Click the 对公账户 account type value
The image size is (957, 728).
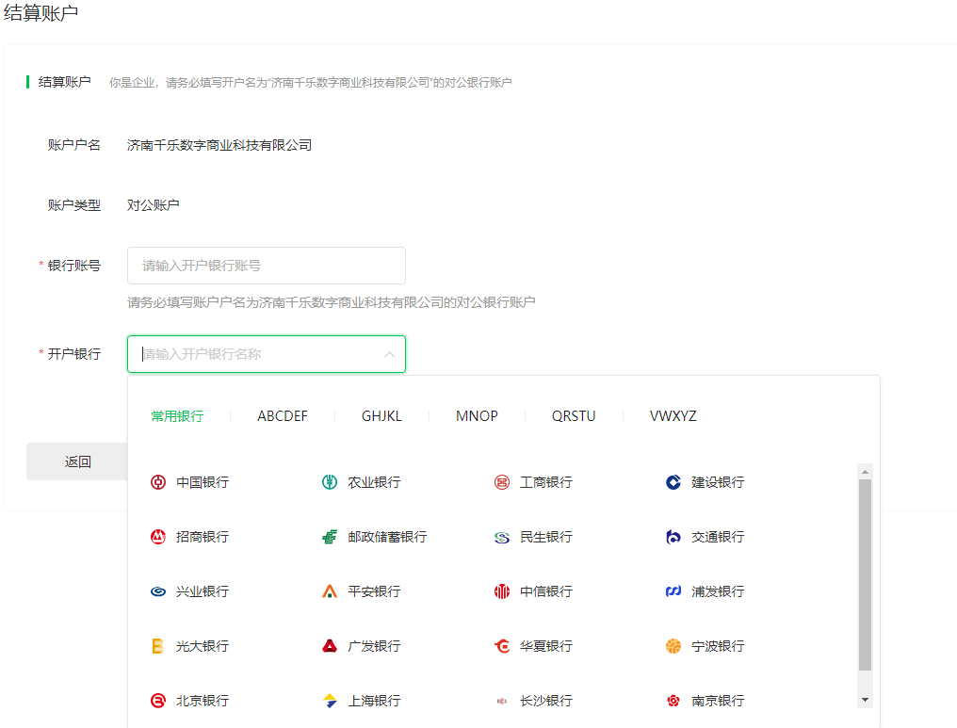(x=154, y=205)
